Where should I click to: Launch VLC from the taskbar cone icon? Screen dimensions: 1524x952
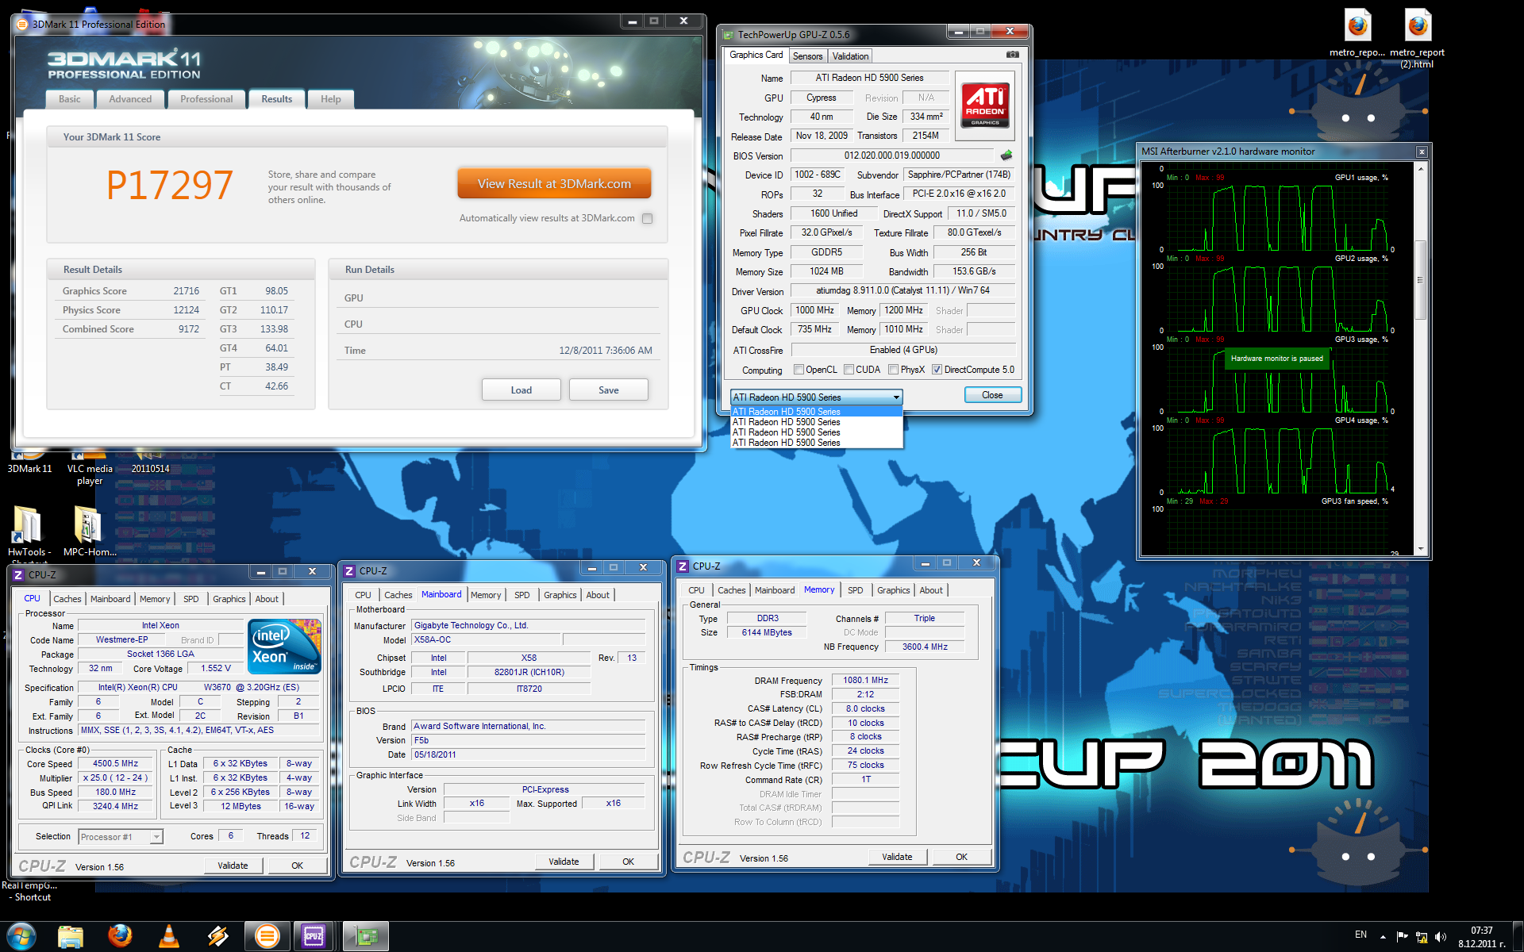(x=169, y=936)
